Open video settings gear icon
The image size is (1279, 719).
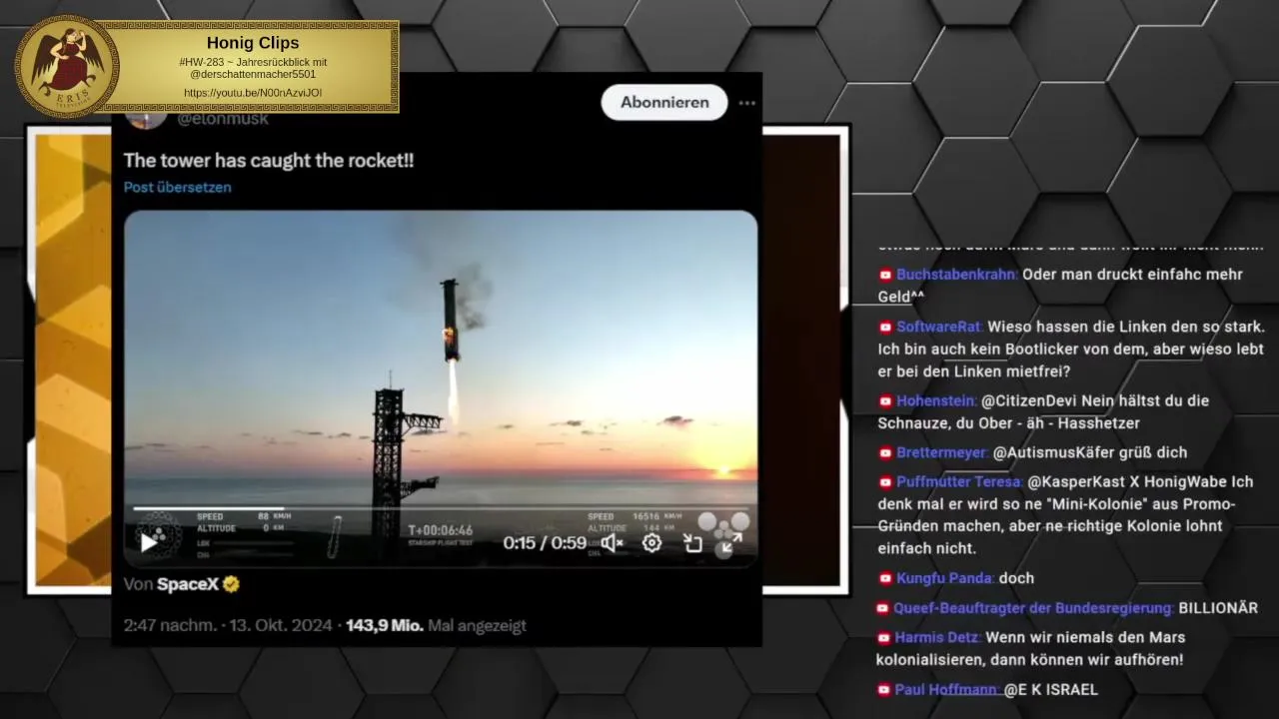pyautogui.click(x=651, y=543)
